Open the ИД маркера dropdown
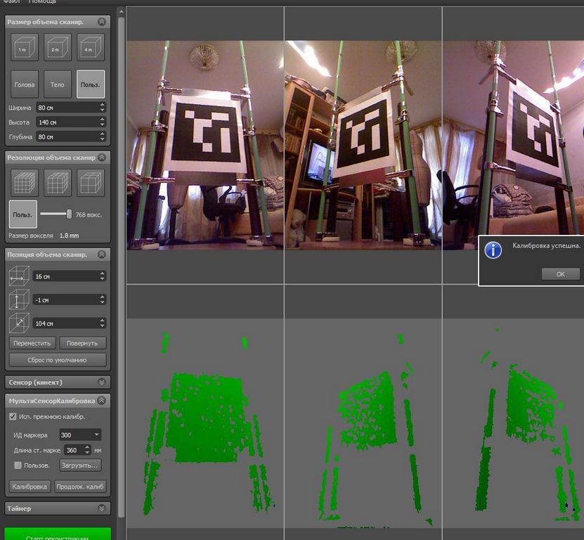The image size is (584, 540). [80, 435]
